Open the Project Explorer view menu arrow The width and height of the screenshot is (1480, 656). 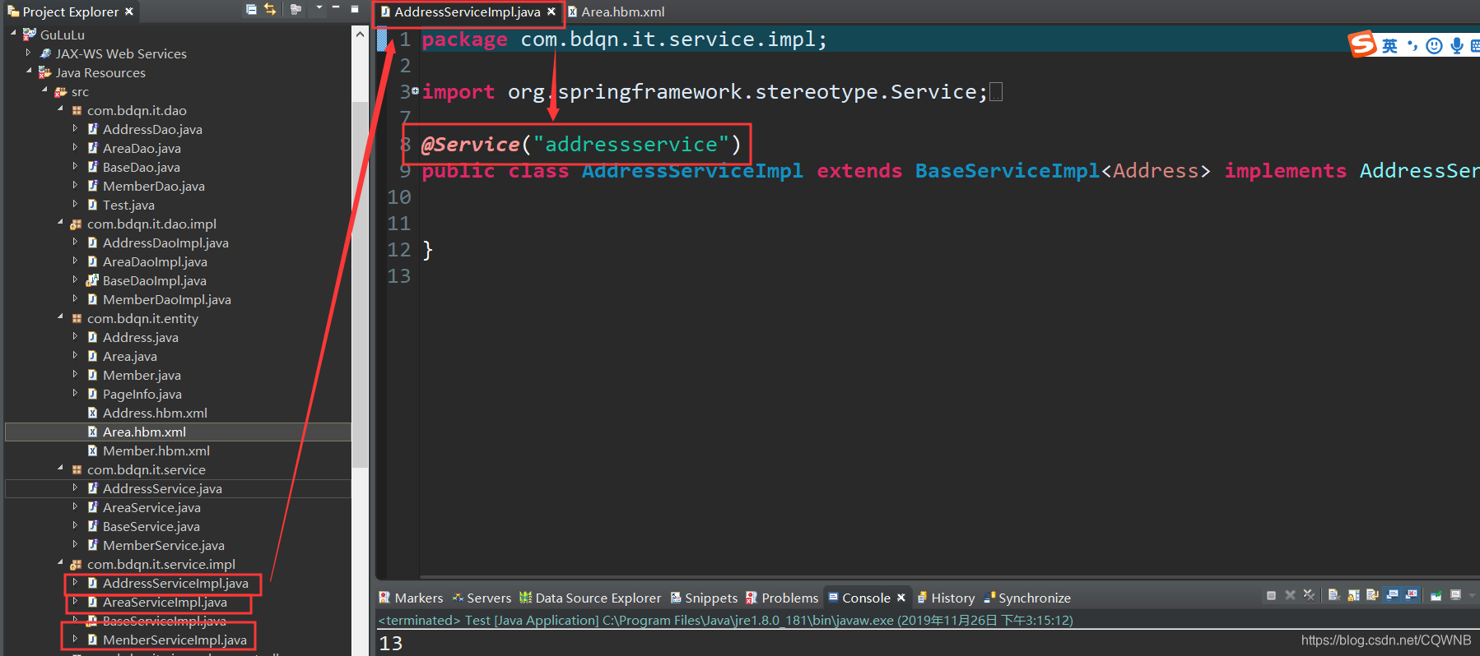click(x=319, y=7)
